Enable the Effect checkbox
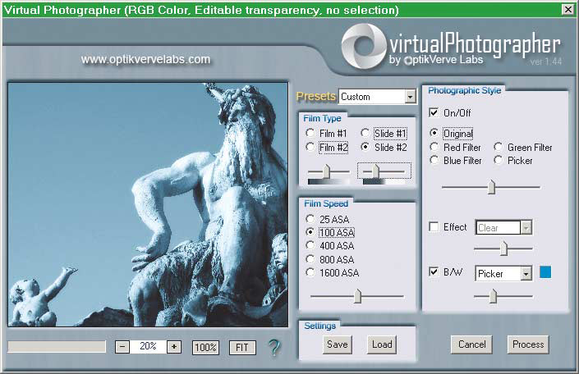 coord(434,227)
